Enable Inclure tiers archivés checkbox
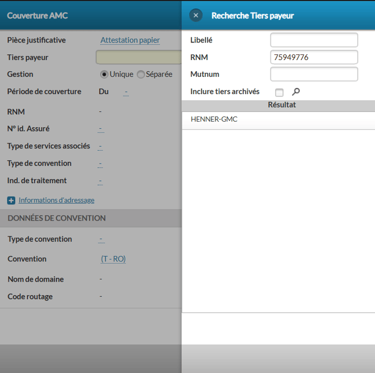This screenshot has height=373, width=375. point(279,92)
